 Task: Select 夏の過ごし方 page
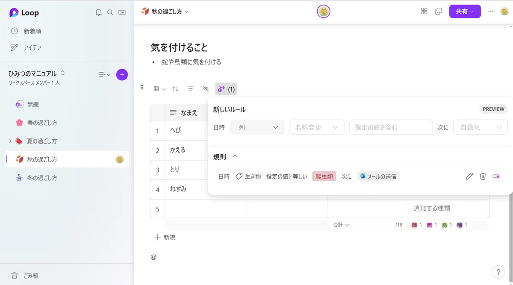(42, 141)
